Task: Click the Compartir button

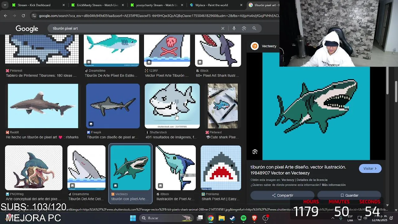Action: coord(282,195)
